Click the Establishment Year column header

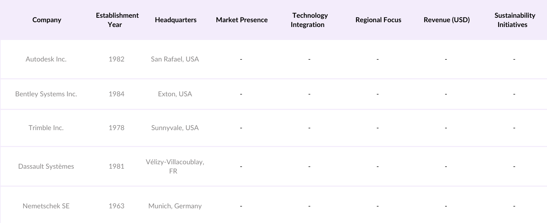click(117, 20)
